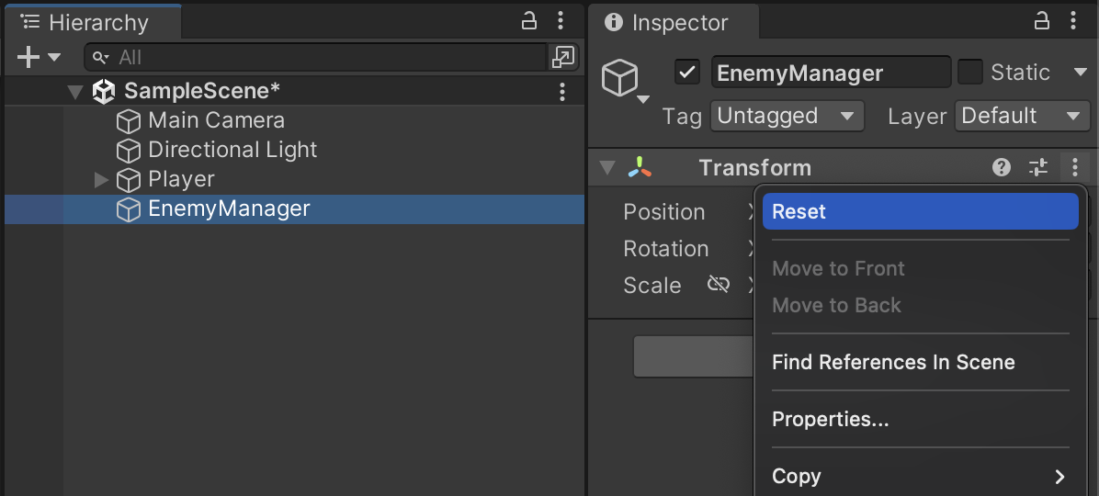Viewport: 1099px width, 496px height.
Task: Open the Transform presets icon
Action: pyautogui.click(x=1038, y=167)
